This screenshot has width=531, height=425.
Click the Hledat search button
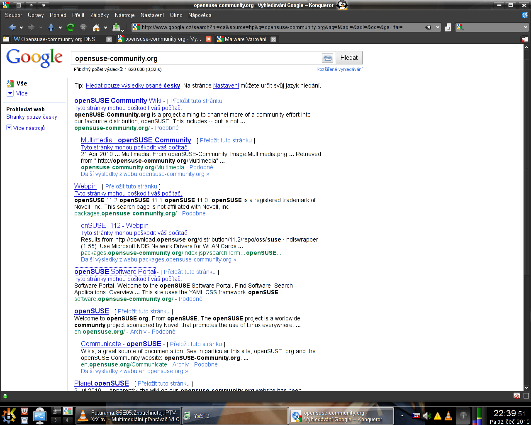349,58
